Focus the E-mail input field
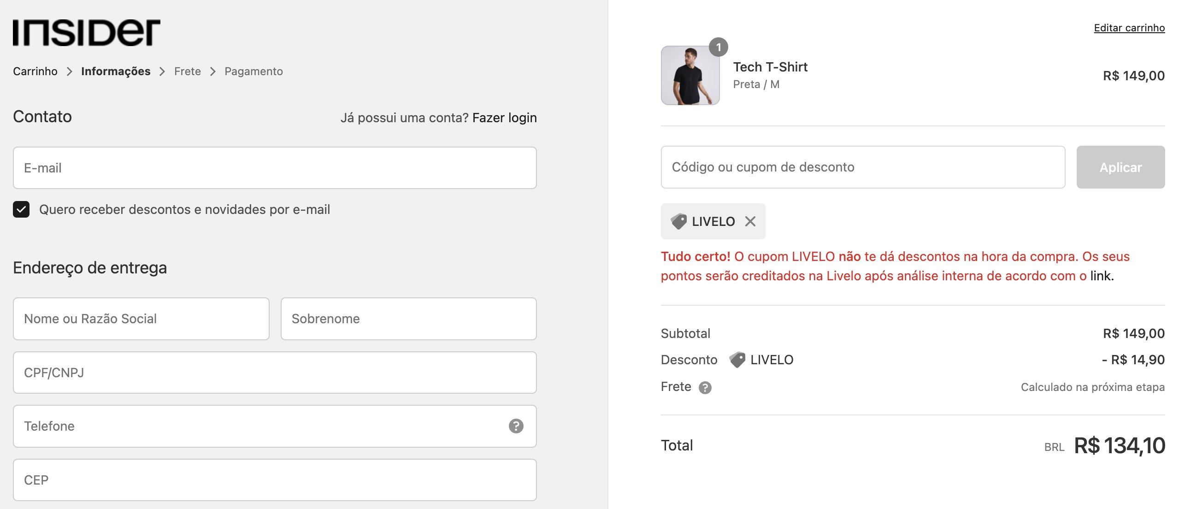The width and height of the screenshot is (1179, 509). click(x=275, y=168)
